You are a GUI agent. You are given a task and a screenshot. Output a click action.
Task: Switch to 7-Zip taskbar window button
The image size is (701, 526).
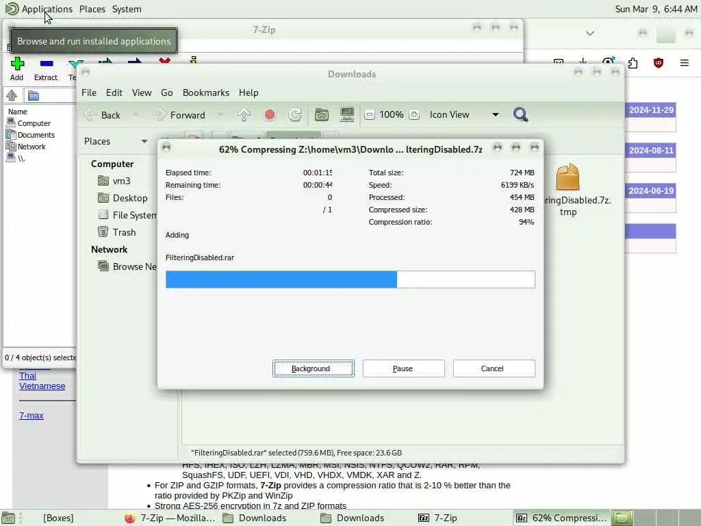tap(438, 518)
